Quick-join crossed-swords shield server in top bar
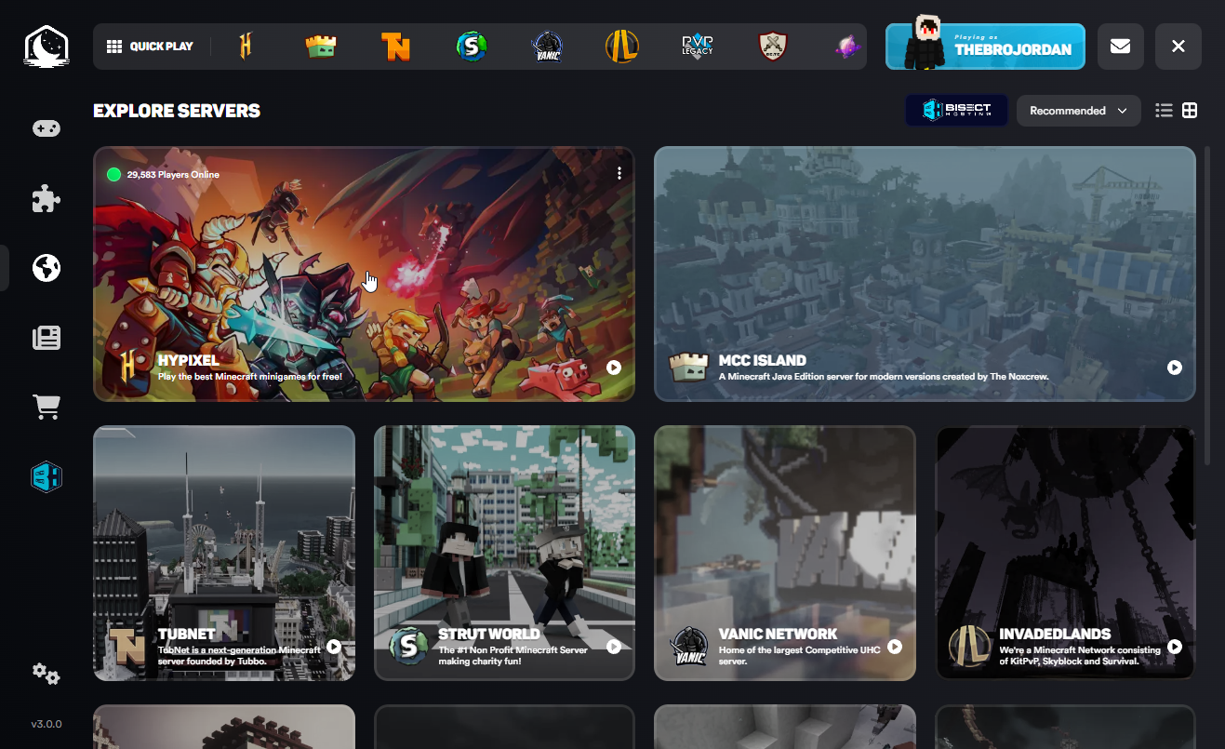 (x=772, y=47)
